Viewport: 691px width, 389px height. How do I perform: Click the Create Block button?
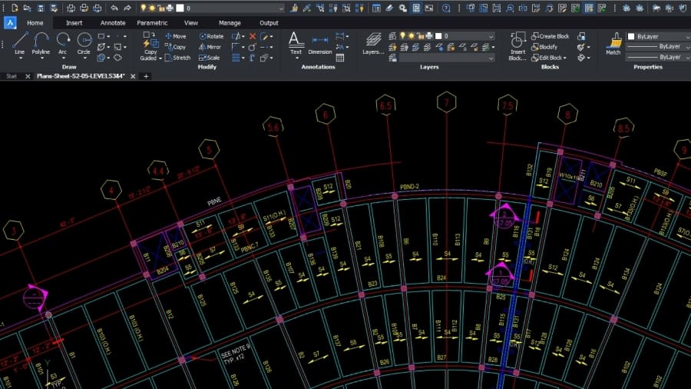pos(550,36)
